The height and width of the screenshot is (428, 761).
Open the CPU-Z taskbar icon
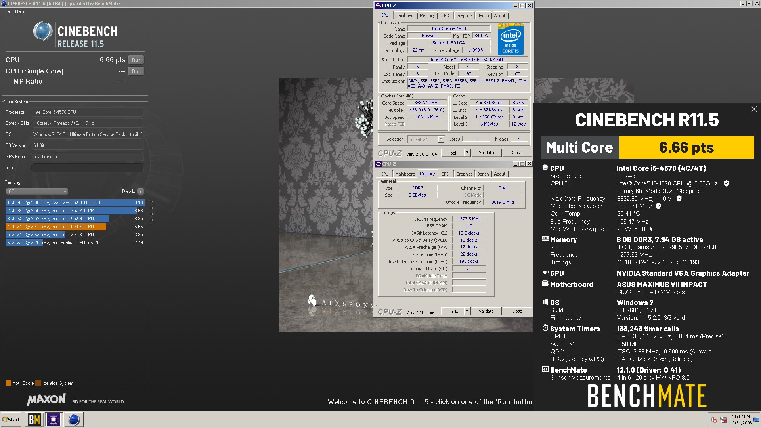[x=54, y=419]
